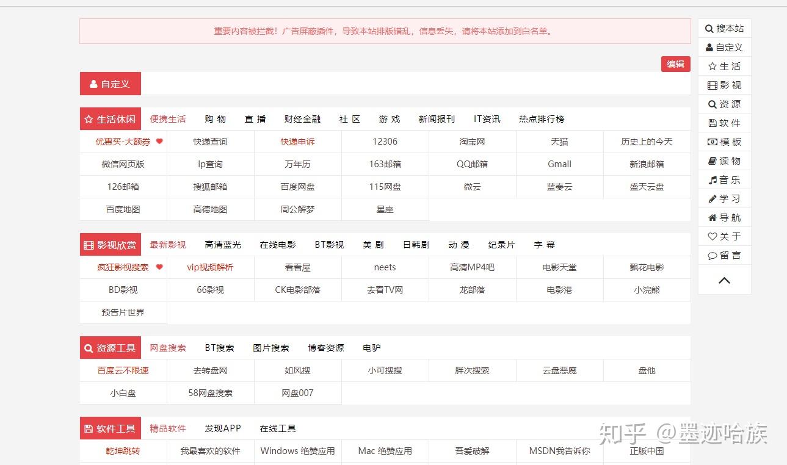Switch to the 发现APP tab
This screenshot has height=465, width=787.
[223, 428]
